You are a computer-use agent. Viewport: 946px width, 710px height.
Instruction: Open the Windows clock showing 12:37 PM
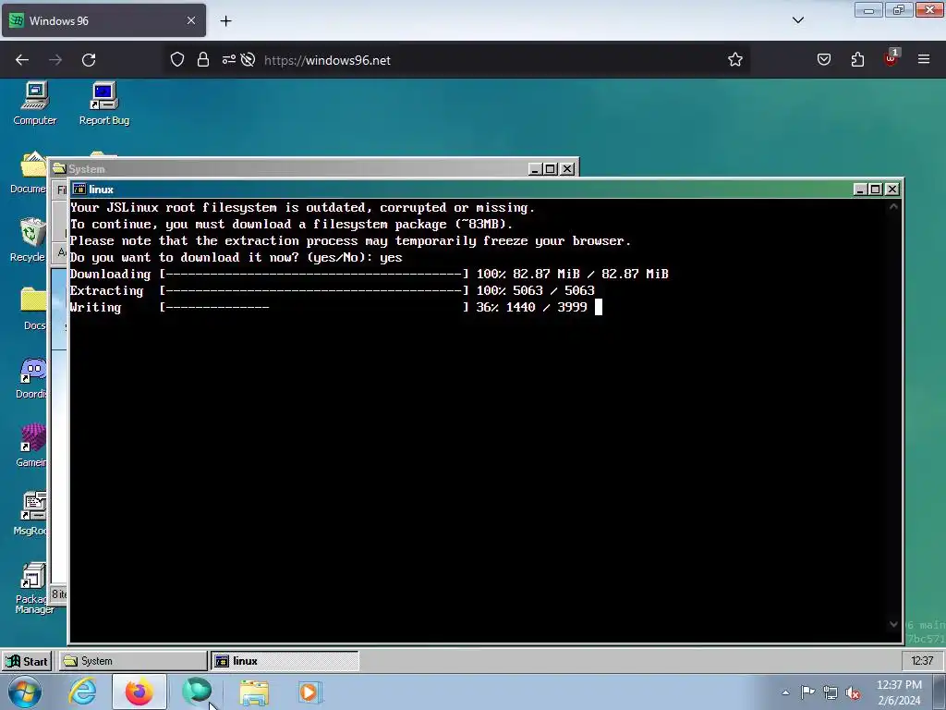(899, 692)
